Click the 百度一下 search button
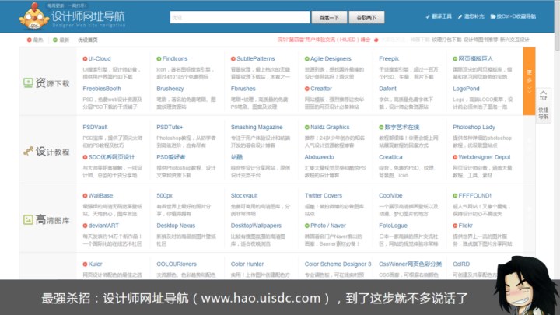 [329, 17]
